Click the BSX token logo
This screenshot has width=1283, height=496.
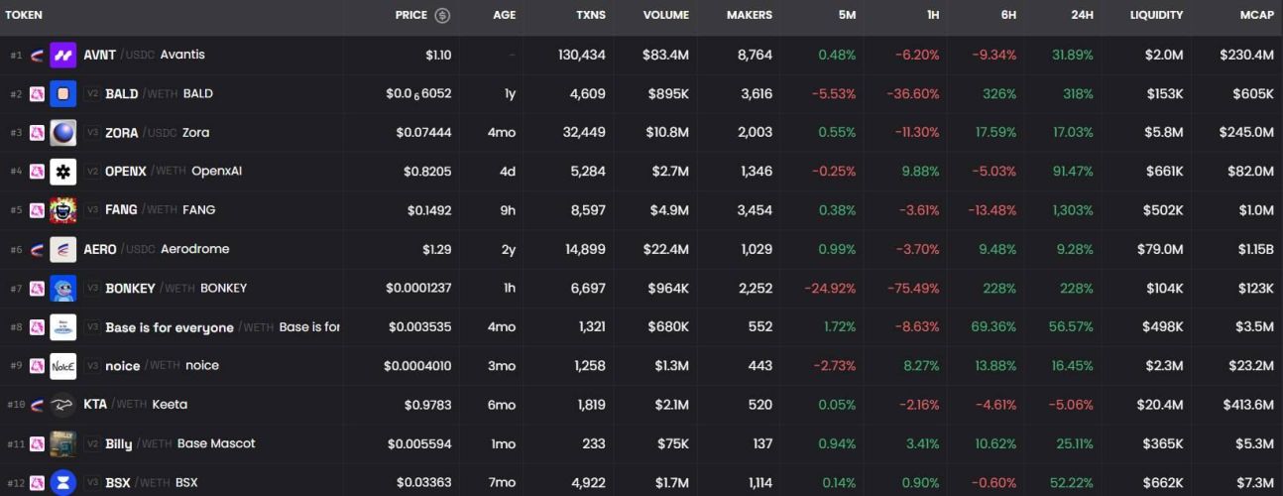(63, 482)
